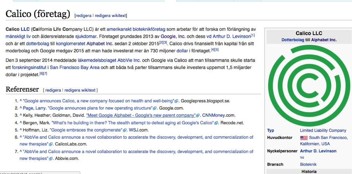Click 'Recode.net.' text in reference 4
This screenshot has height=174, width=352.
coord(232,123)
